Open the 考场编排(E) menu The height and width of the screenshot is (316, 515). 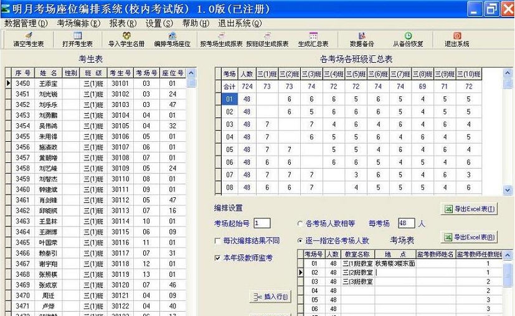coord(78,23)
